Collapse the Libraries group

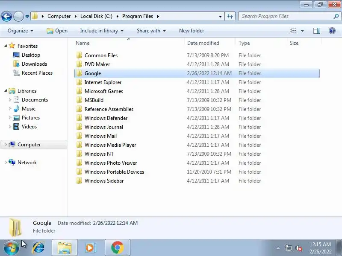pyautogui.click(x=6, y=91)
